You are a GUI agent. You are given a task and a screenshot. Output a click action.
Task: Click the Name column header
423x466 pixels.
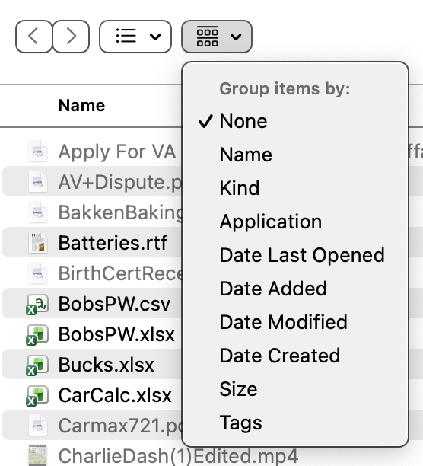(x=81, y=106)
